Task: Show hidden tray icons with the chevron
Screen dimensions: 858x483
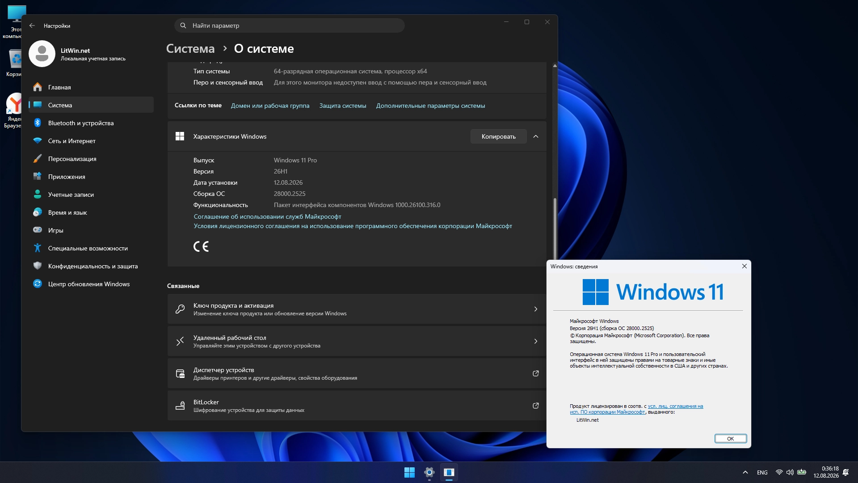Action: coord(745,472)
